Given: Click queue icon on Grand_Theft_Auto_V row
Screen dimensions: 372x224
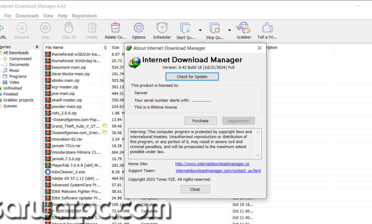Looking at the screenshot, I should point(105,126).
